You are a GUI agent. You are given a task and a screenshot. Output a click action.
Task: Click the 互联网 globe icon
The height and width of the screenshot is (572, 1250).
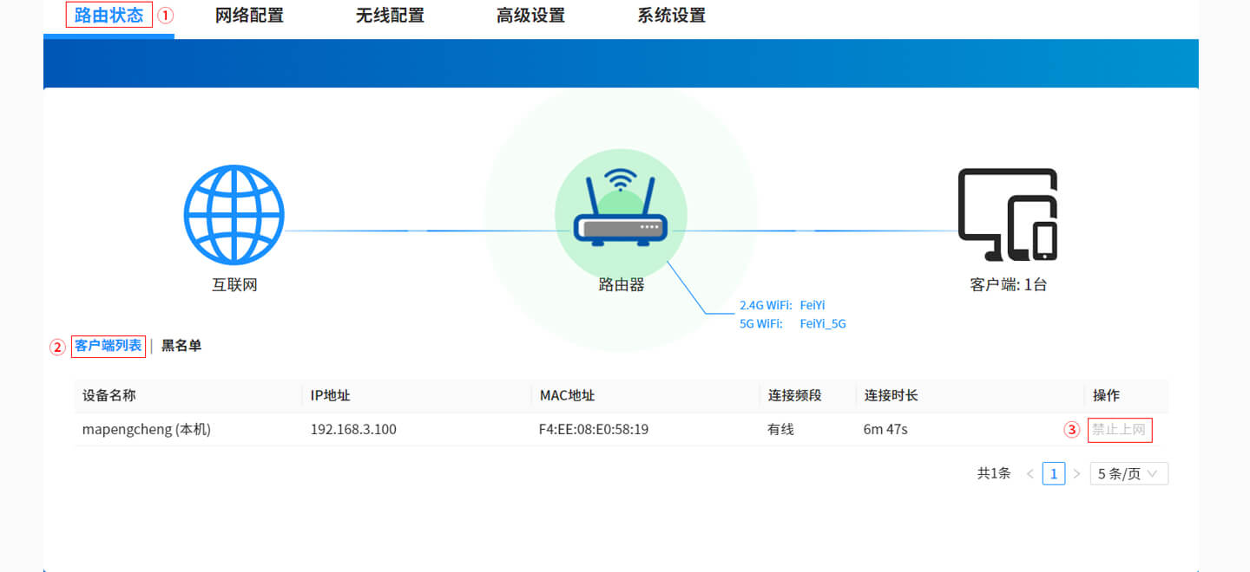click(x=234, y=214)
